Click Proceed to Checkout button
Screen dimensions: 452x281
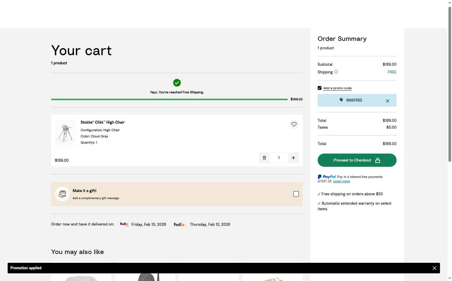(x=357, y=160)
